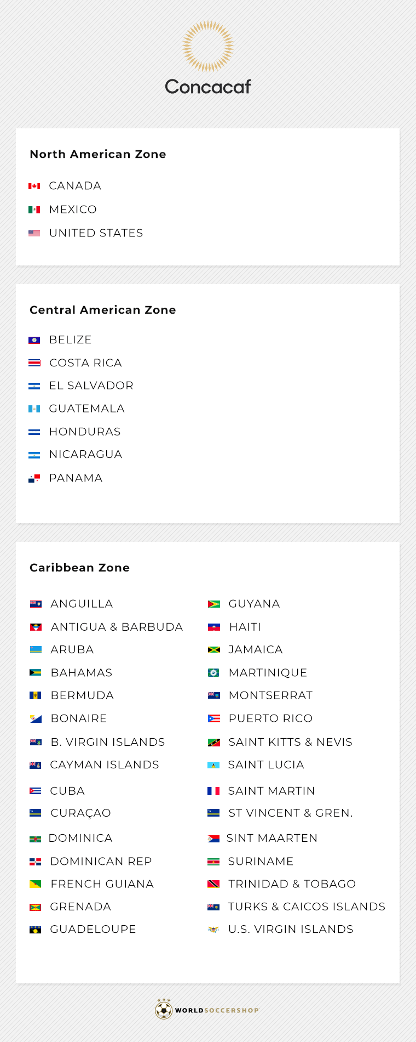Image resolution: width=416 pixels, height=1042 pixels.
Task: Click the Saint Martin flag icon
Action: [213, 791]
